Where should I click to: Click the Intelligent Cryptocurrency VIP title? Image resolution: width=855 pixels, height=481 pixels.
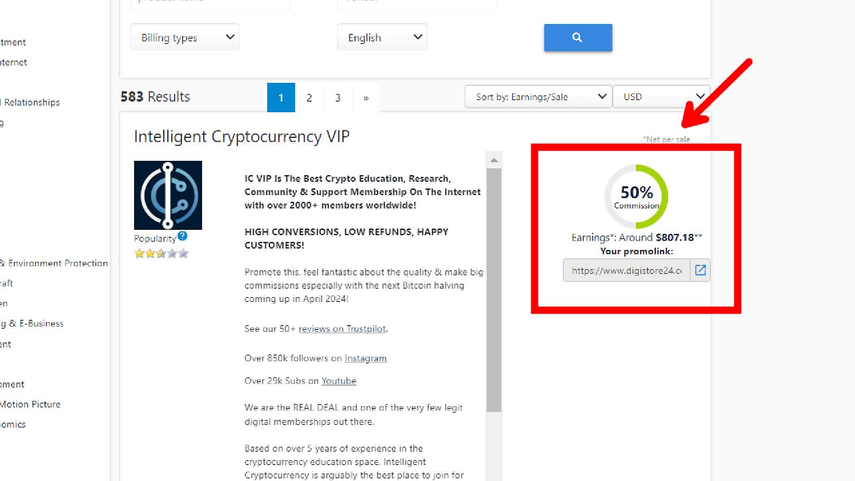[x=242, y=136]
